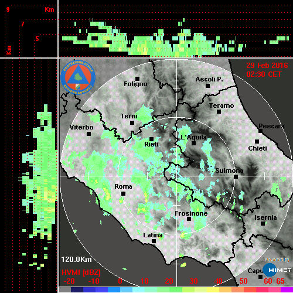Screen dimensions: 293x293
Task: Click the Powered by text
Action: [277, 260]
